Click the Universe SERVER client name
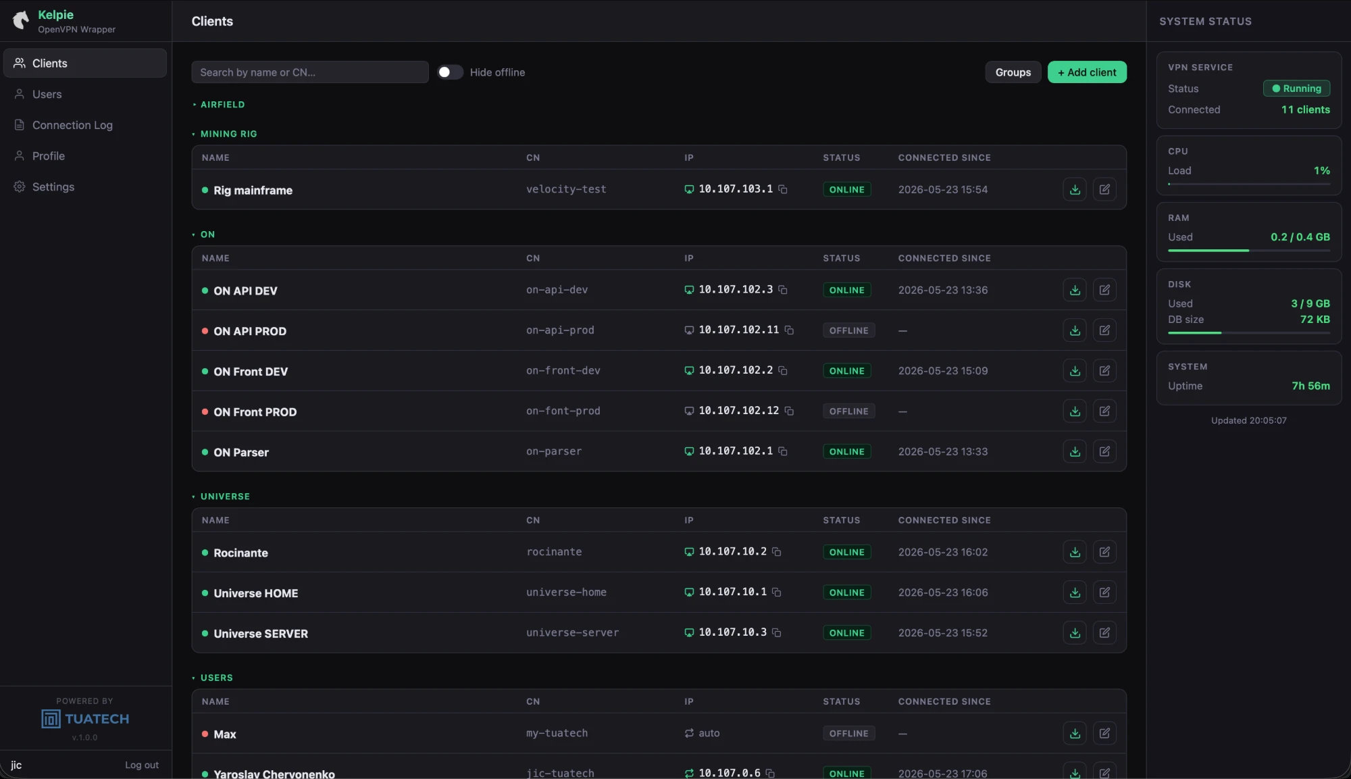Viewport: 1351px width, 779px height. pos(261,634)
